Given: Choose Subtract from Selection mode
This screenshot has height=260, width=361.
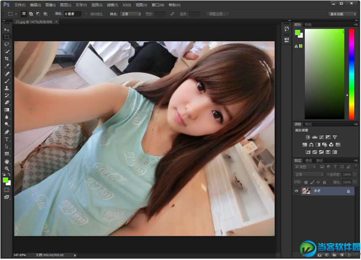Looking at the screenshot, I should [38, 14].
